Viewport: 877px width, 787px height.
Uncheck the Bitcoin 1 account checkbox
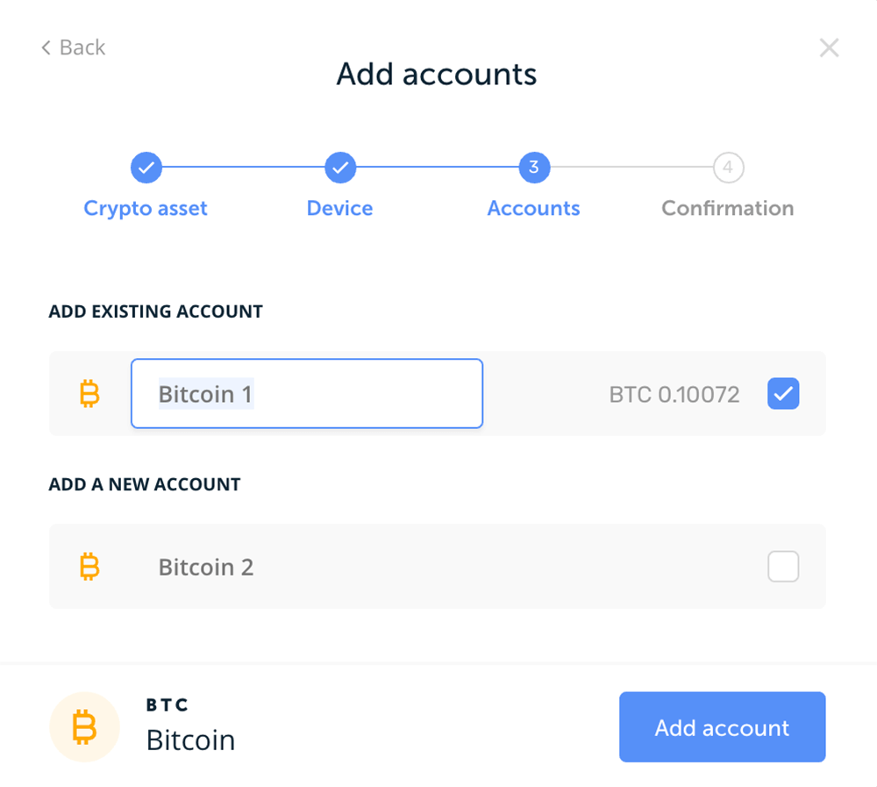click(x=783, y=393)
